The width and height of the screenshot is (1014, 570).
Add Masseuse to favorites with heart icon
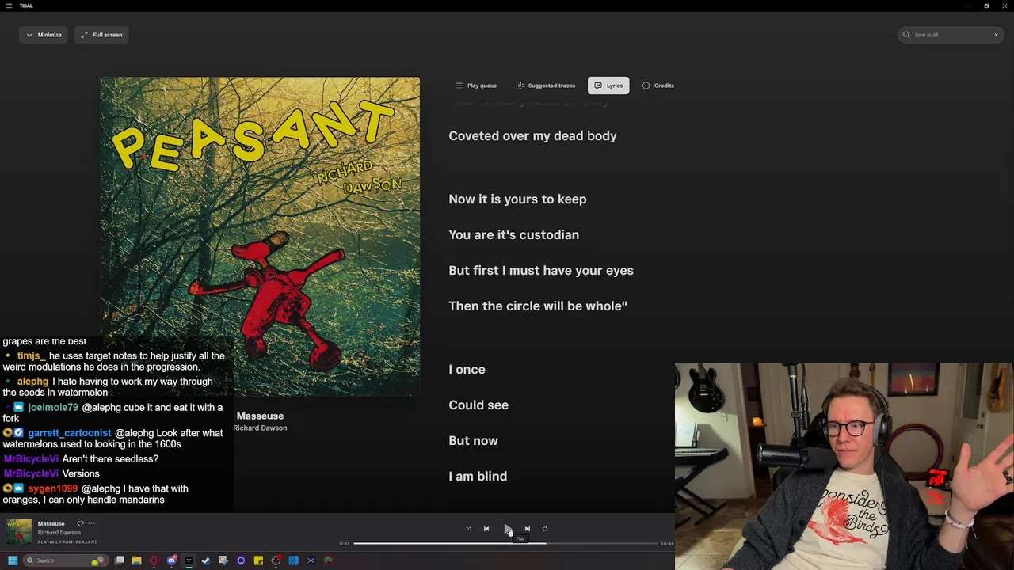tap(80, 523)
